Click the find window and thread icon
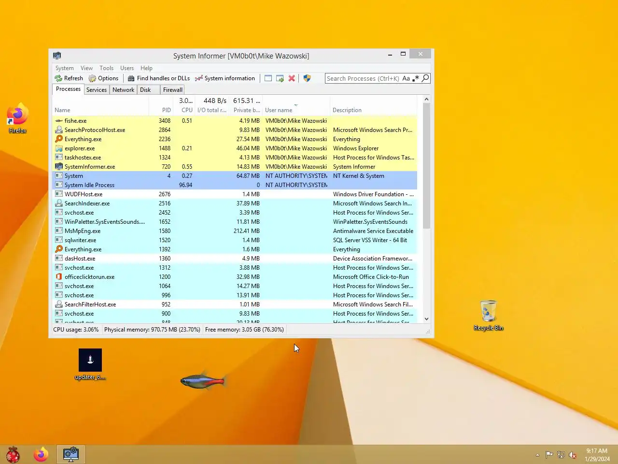The image size is (618, 464). tap(280, 78)
